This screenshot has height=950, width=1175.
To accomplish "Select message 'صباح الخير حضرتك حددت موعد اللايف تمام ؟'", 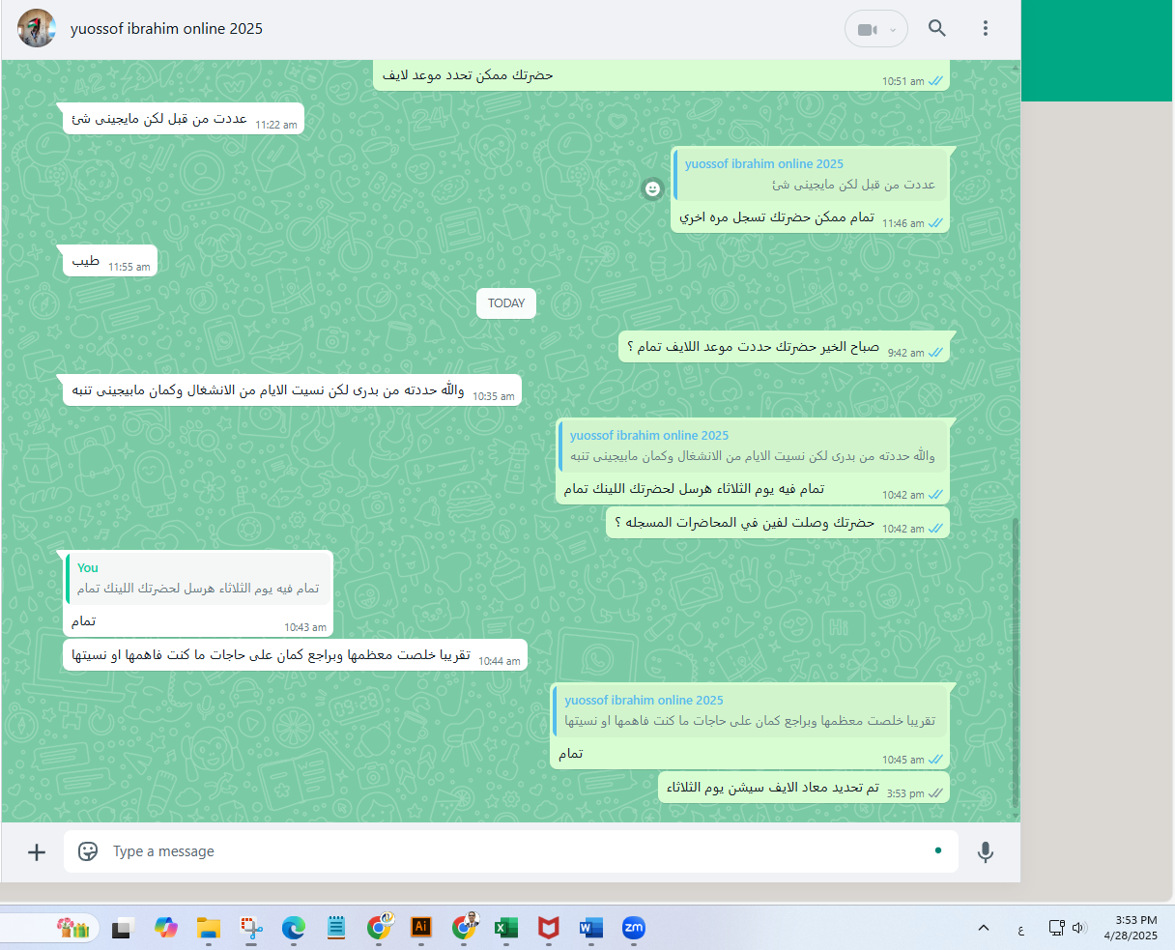I will point(784,347).
